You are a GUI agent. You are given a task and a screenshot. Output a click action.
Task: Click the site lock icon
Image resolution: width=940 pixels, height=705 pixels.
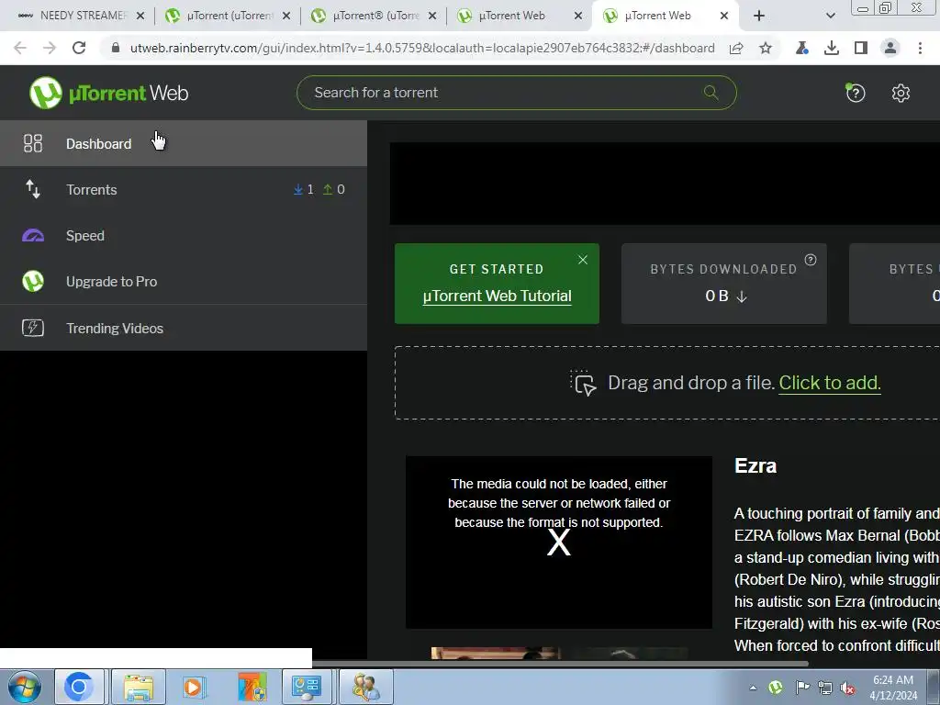[115, 48]
